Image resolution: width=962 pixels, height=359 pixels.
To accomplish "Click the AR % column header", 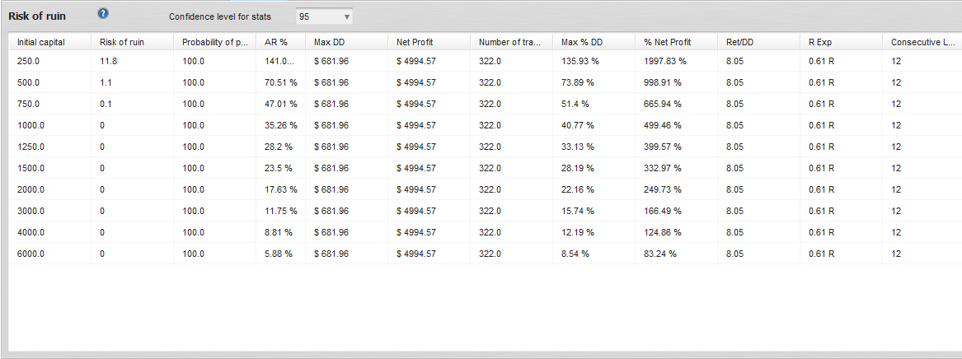I will (276, 41).
